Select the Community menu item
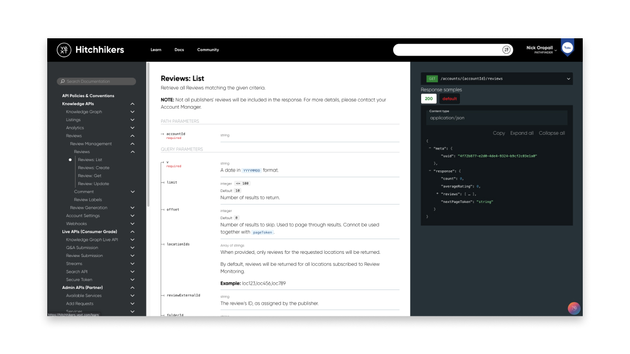Screen dimensions: 630x354 coord(208,49)
